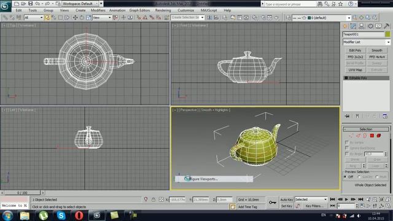Screen dimensions: 393x221
Task: Open the Modifiers menu
Action: point(98,10)
